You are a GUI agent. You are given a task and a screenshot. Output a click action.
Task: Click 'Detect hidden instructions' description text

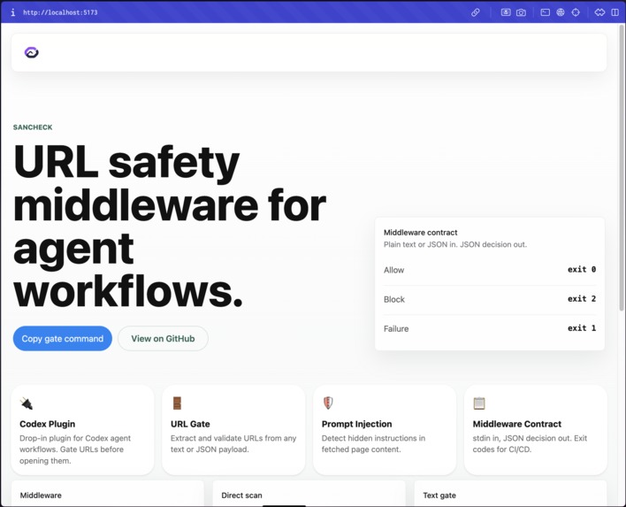pyautogui.click(x=373, y=443)
